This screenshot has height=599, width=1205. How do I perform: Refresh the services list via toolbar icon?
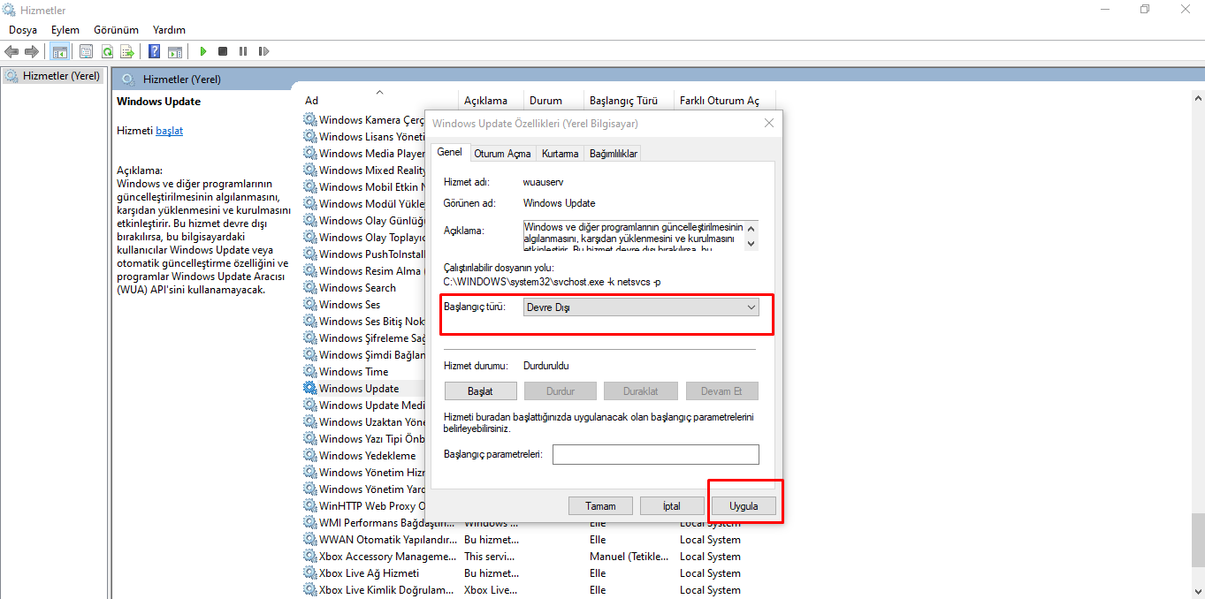pyautogui.click(x=107, y=51)
